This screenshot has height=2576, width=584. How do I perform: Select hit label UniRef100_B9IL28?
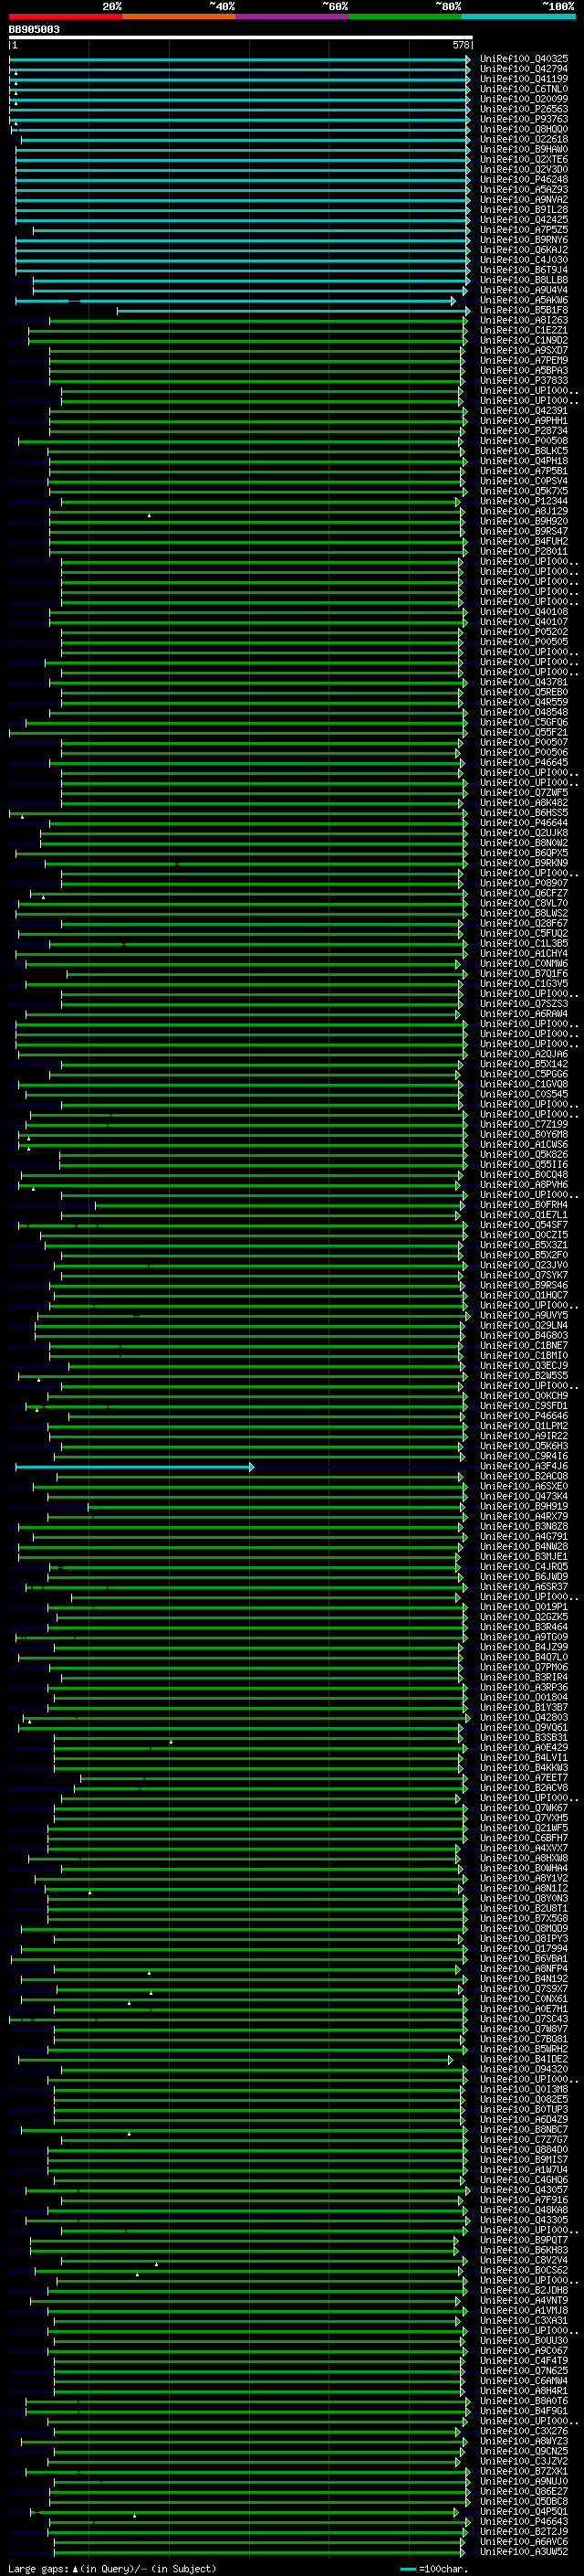click(x=524, y=210)
